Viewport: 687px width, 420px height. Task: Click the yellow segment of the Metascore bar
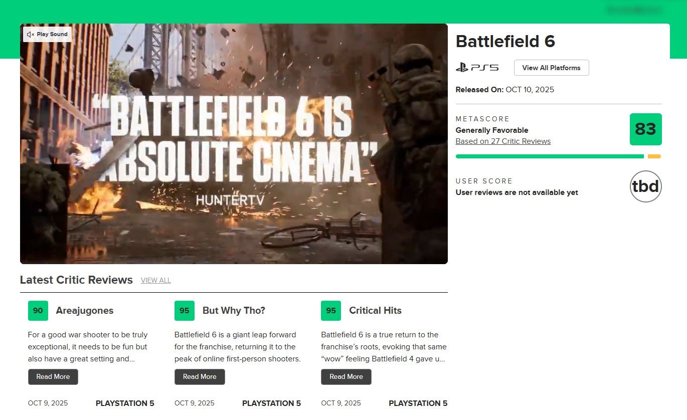654,156
